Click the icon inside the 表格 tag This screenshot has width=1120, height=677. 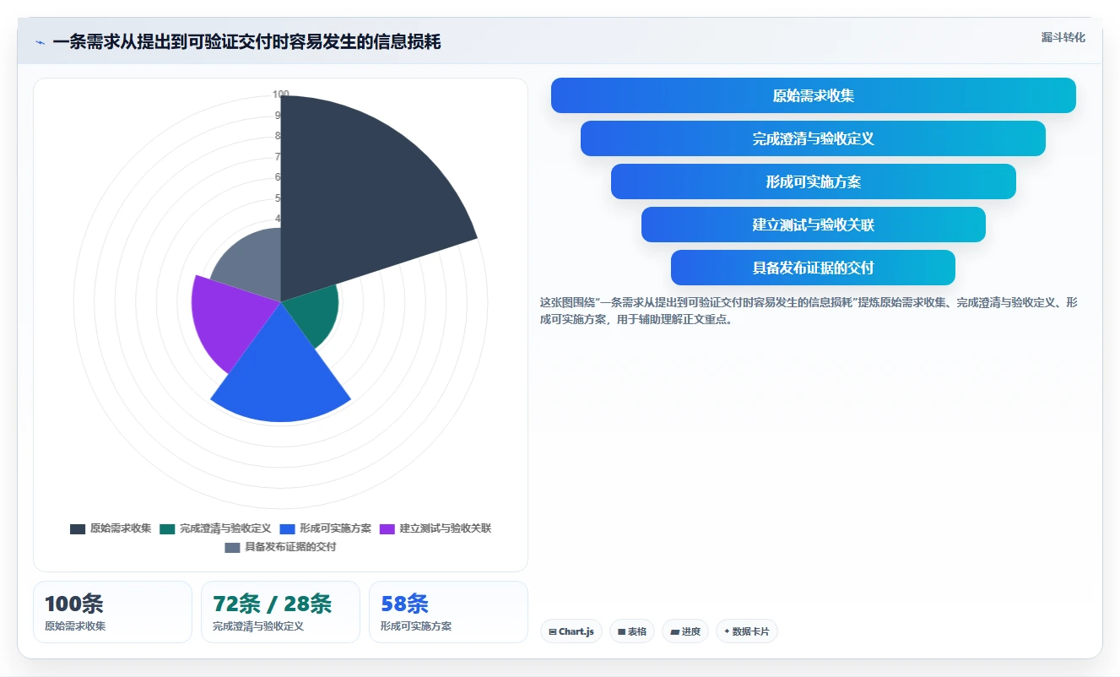pyautogui.click(x=622, y=631)
